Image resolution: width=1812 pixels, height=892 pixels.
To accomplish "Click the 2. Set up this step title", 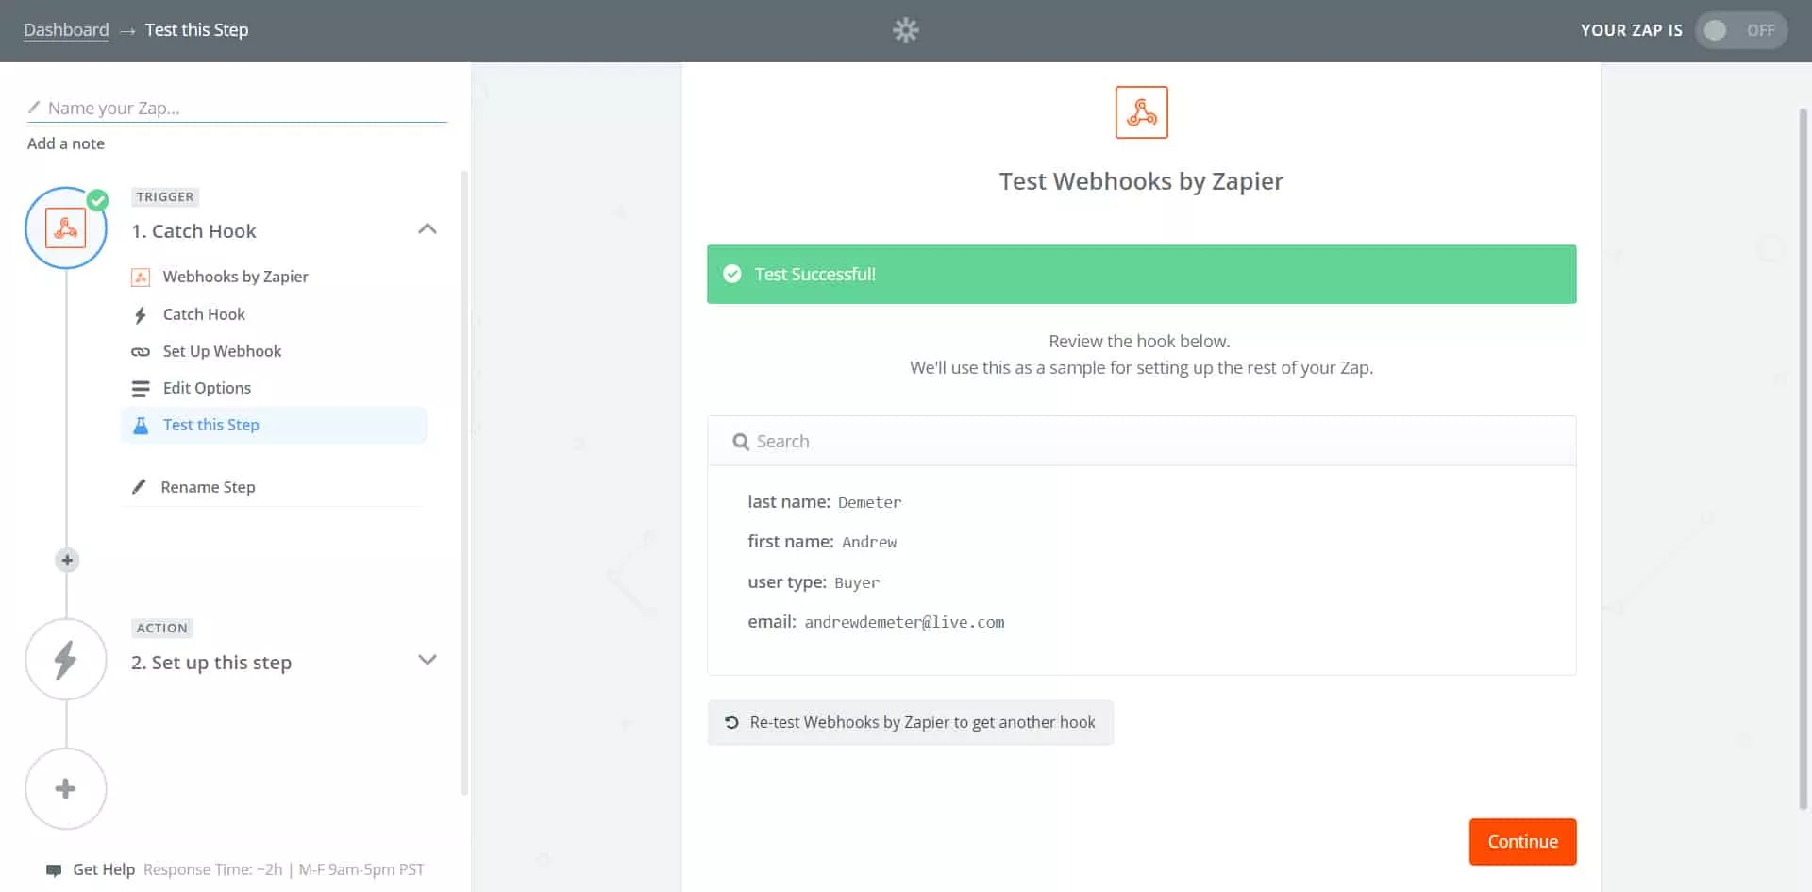I will [x=211, y=663].
